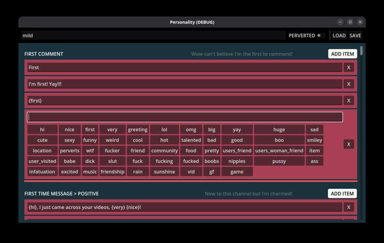
Task: Select the 'sunshine' tag button
Action: pos(164,172)
